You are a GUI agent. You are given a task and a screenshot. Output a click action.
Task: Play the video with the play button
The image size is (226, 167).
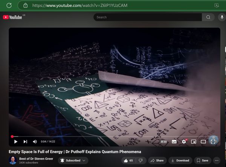(16, 142)
